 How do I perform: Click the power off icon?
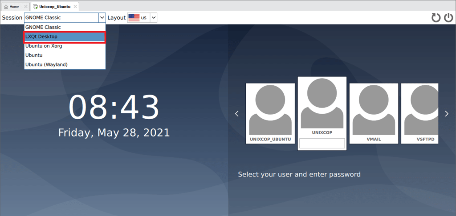pyautogui.click(x=448, y=18)
